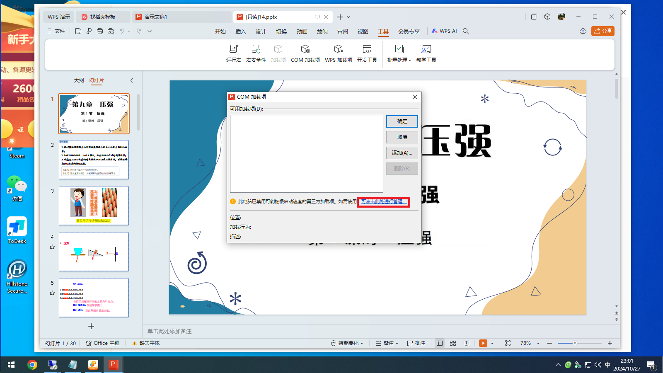Click the Run Macro (运行宏) icon
The image size is (663, 373).
tap(234, 53)
